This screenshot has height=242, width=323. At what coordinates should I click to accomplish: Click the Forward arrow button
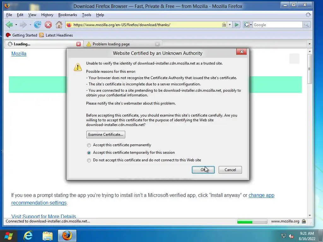[x=23, y=25]
